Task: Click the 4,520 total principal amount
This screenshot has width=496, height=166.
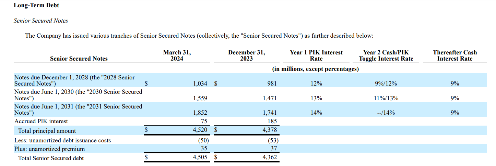Action: 200,130
